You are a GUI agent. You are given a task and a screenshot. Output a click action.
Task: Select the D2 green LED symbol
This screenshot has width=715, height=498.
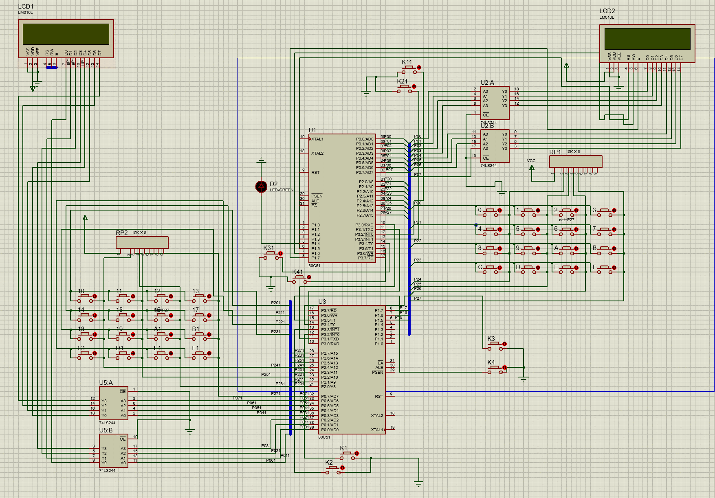(x=261, y=186)
